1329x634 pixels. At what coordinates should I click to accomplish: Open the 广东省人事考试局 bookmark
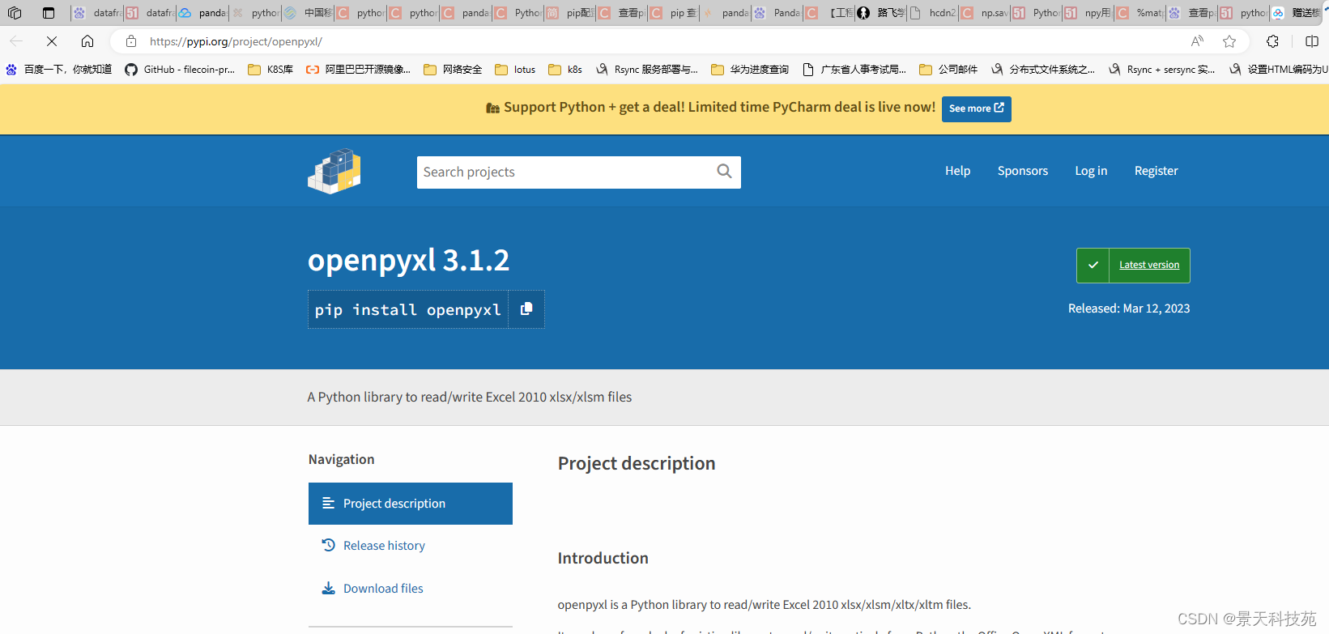pos(854,70)
